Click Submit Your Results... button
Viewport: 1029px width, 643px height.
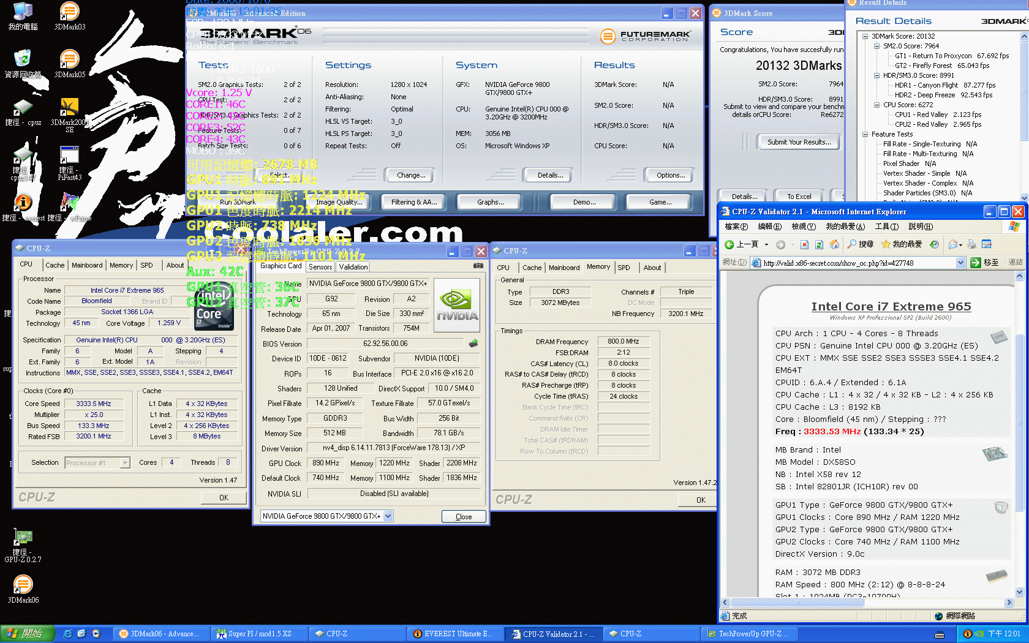point(799,142)
